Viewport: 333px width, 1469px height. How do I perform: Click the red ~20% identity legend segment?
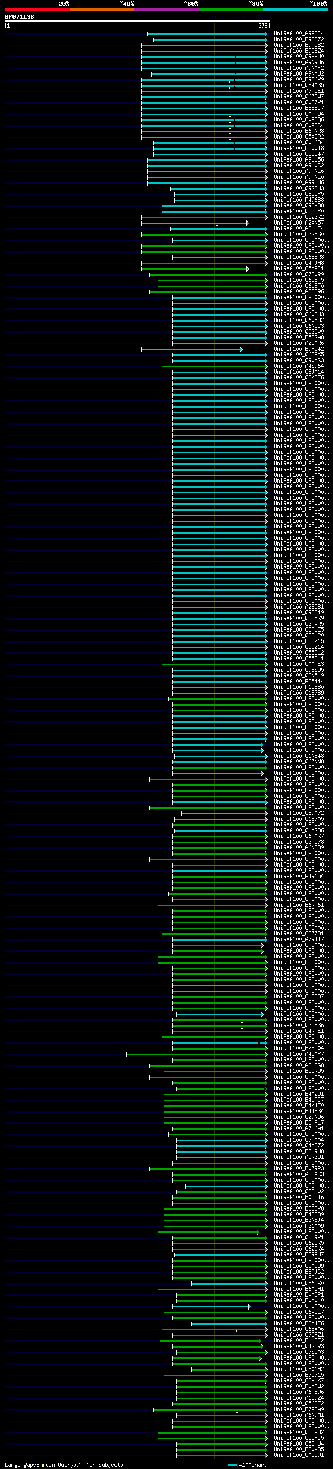(37, 9)
